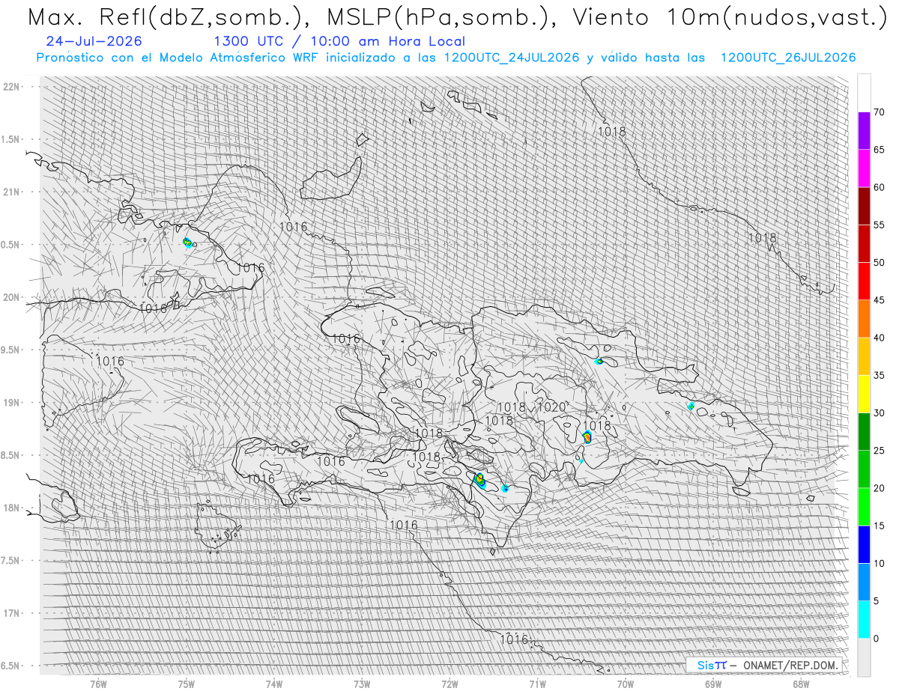This screenshot has height=694, width=899.
Task: Pick the dark blue 10–15 dBZ colorbar segment
Action: pyautogui.click(x=864, y=544)
